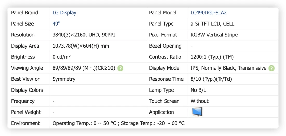Click the "Without" touch screen value
The height and width of the screenshot is (136, 286).
(x=199, y=101)
